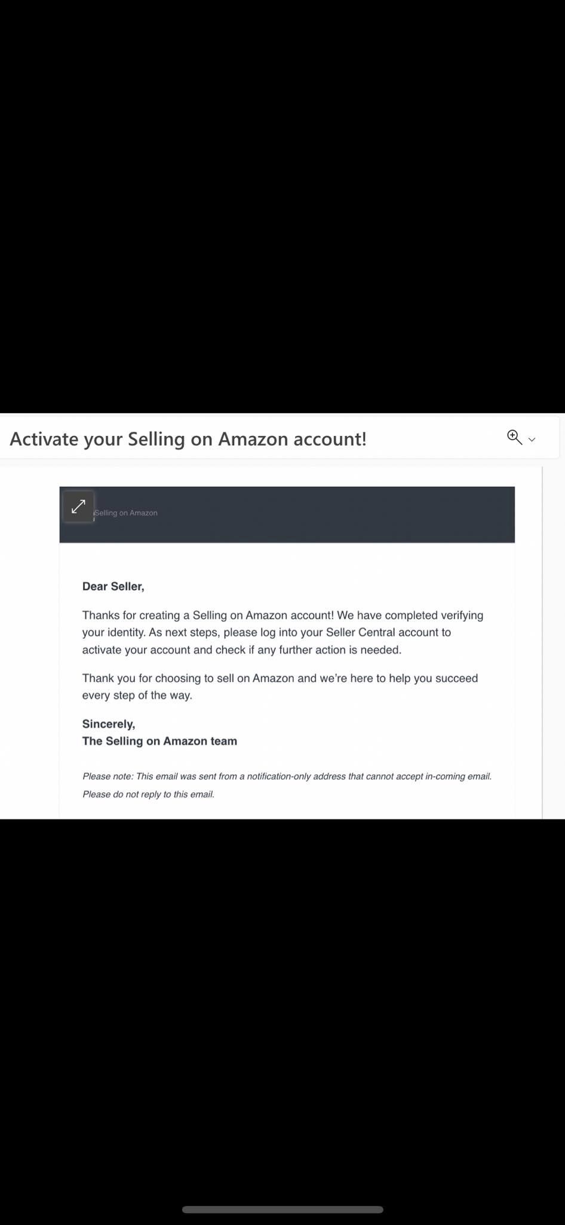
Task: Click the email subject 'Activate your Selling on Amazon account!'
Action: tap(188, 439)
